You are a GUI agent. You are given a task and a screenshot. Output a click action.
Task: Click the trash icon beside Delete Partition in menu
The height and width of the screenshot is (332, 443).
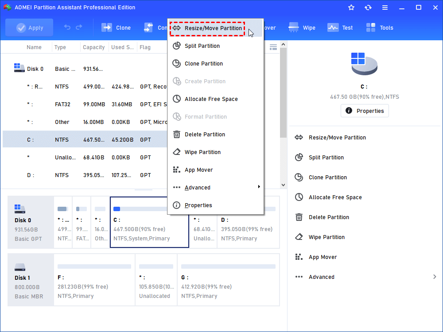coord(177,134)
